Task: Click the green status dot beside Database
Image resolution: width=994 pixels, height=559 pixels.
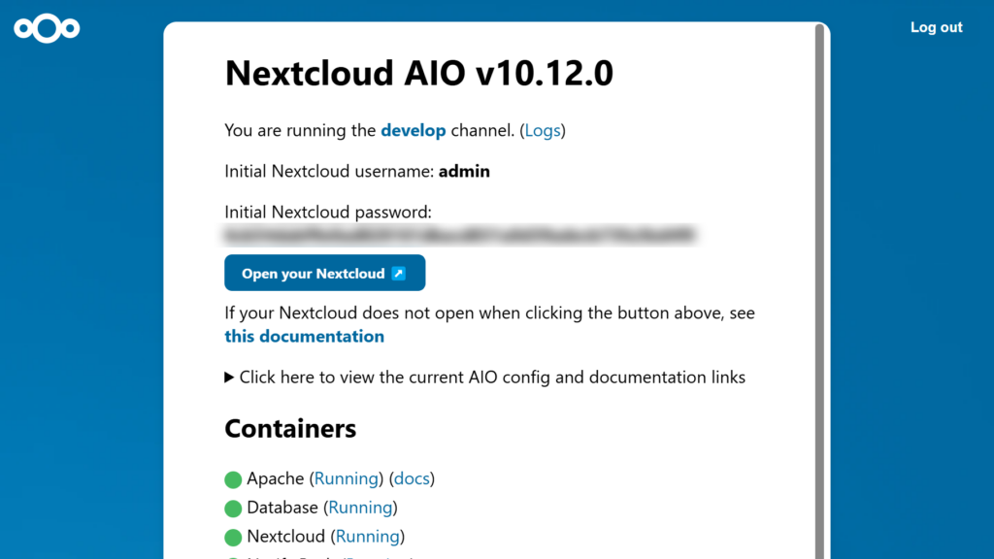Action: [232, 508]
